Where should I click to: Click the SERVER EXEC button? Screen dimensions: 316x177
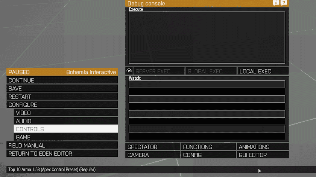coord(159,71)
